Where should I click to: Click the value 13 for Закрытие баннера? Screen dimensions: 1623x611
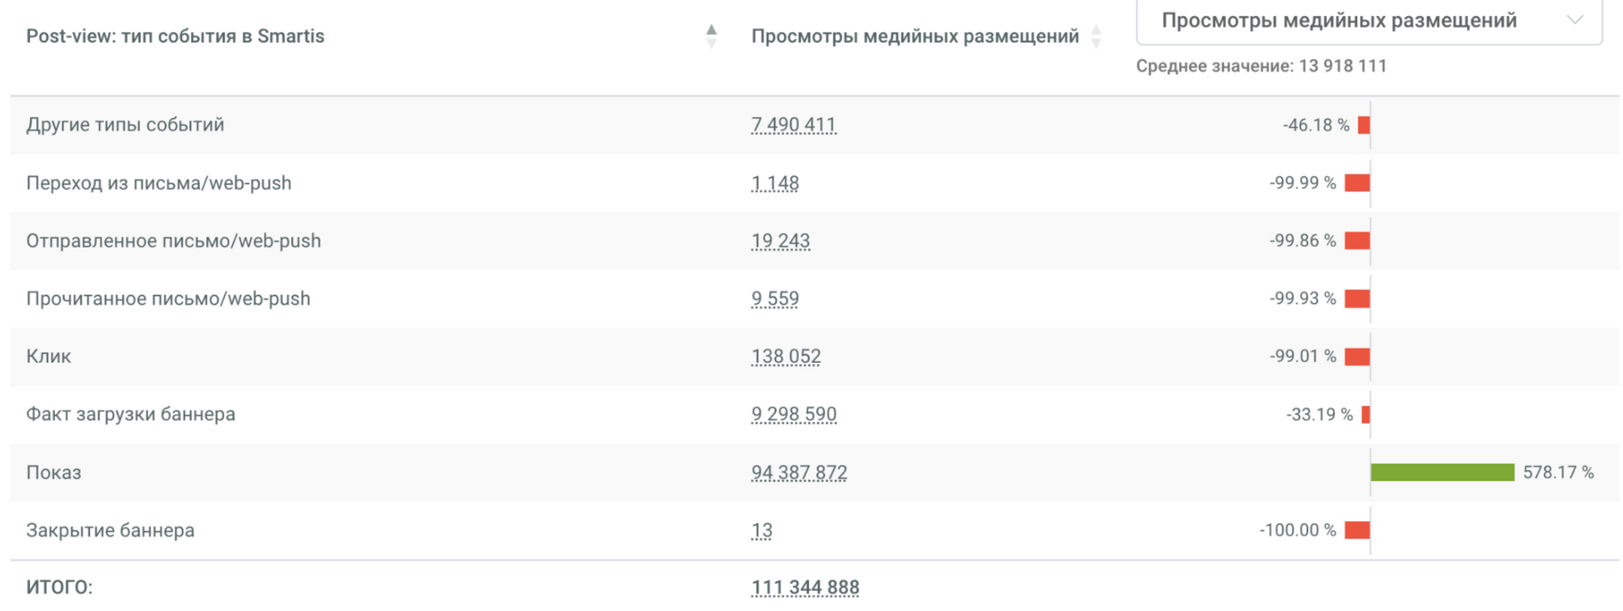pos(761,530)
